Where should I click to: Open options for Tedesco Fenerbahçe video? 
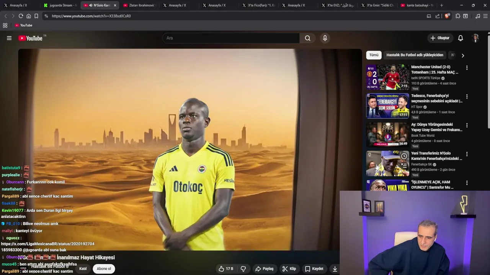(x=467, y=97)
